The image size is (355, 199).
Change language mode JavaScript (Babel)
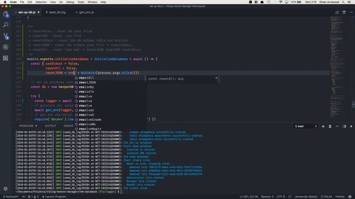306,197
